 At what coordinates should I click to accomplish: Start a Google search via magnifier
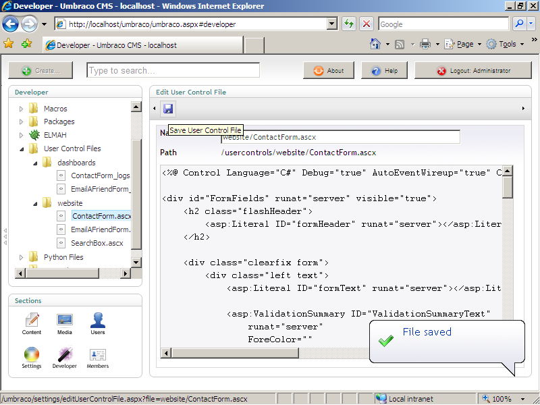click(x=519, y=24)
